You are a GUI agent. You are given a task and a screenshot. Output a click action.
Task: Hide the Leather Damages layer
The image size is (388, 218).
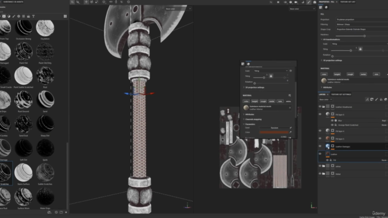[x=320, y=146]
